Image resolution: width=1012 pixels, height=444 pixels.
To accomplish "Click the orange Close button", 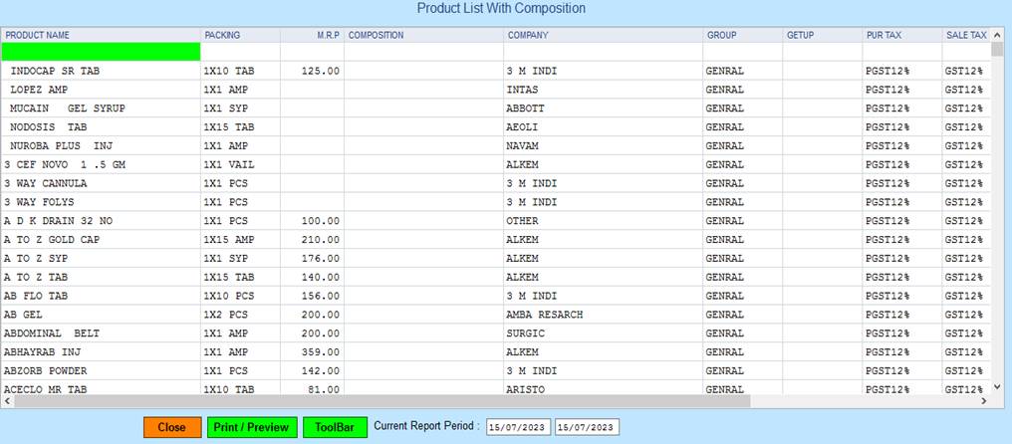I will (x=171, y=427).
